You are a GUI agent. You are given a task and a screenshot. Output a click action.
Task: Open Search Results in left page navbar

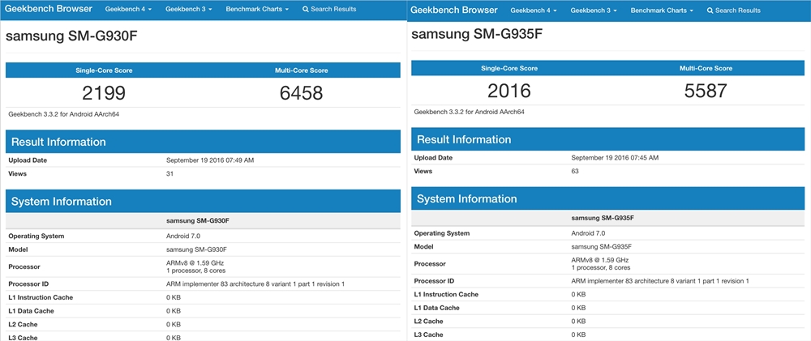329,9
